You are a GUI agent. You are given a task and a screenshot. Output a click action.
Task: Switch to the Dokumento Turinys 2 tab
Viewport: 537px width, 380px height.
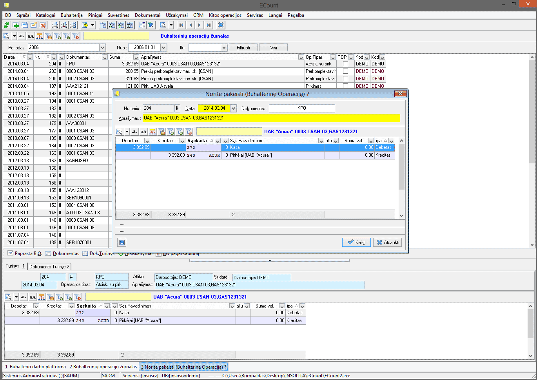[49, 267]
